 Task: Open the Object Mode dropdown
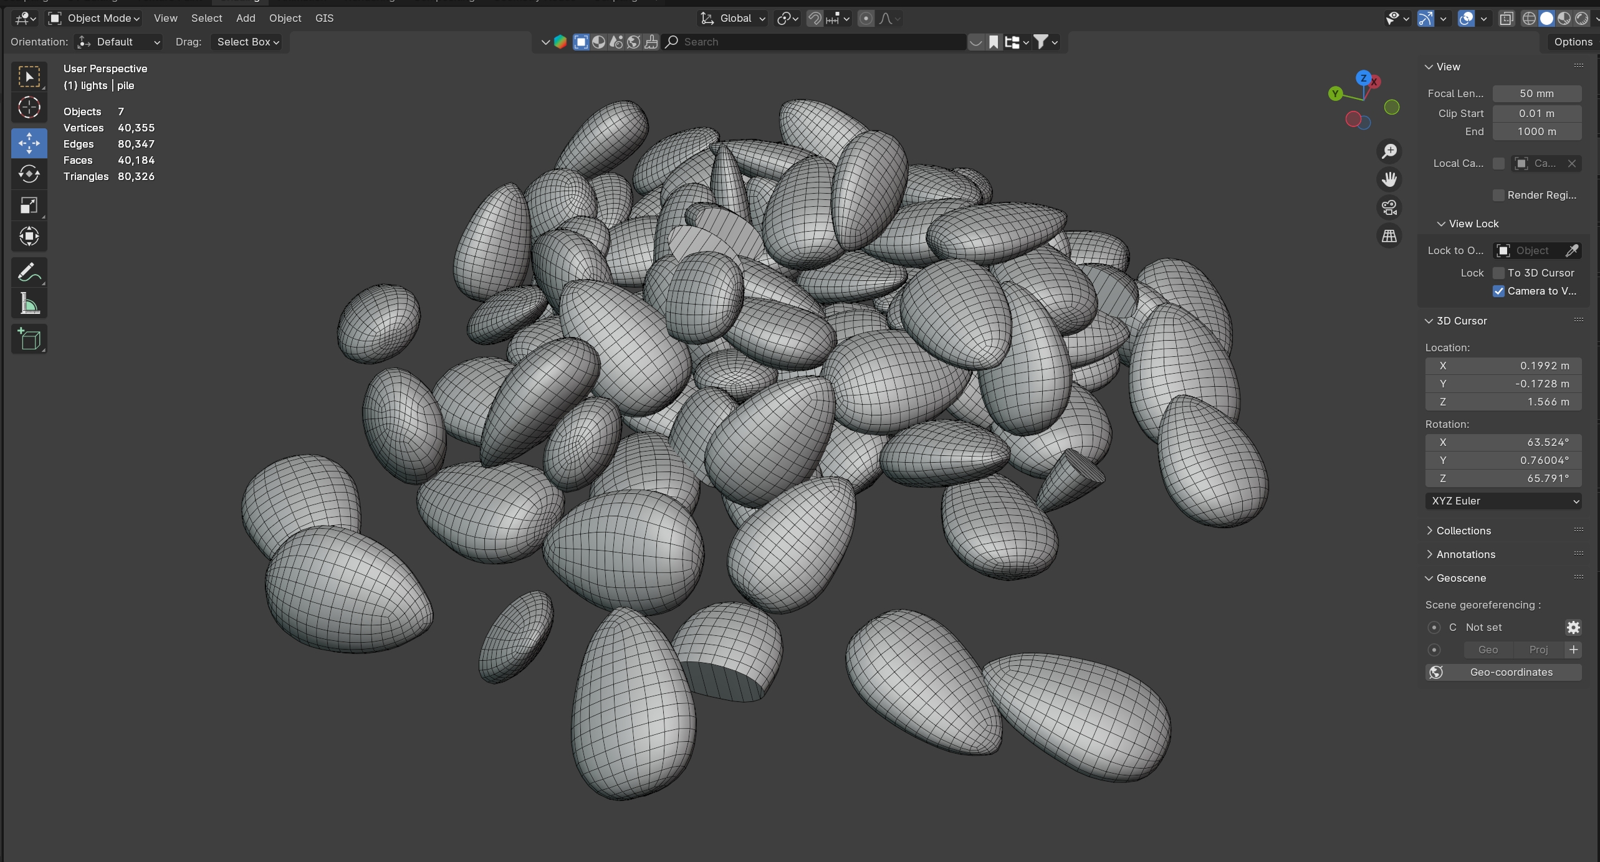click(95, 18)
